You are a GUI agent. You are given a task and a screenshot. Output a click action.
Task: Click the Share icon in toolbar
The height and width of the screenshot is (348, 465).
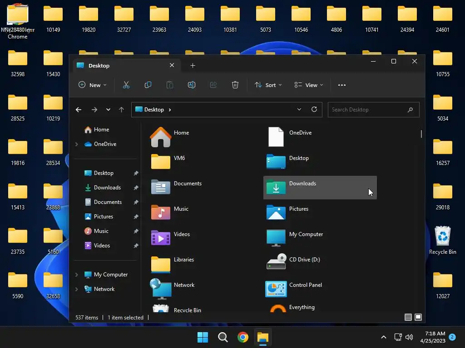(x=213, y=85)
